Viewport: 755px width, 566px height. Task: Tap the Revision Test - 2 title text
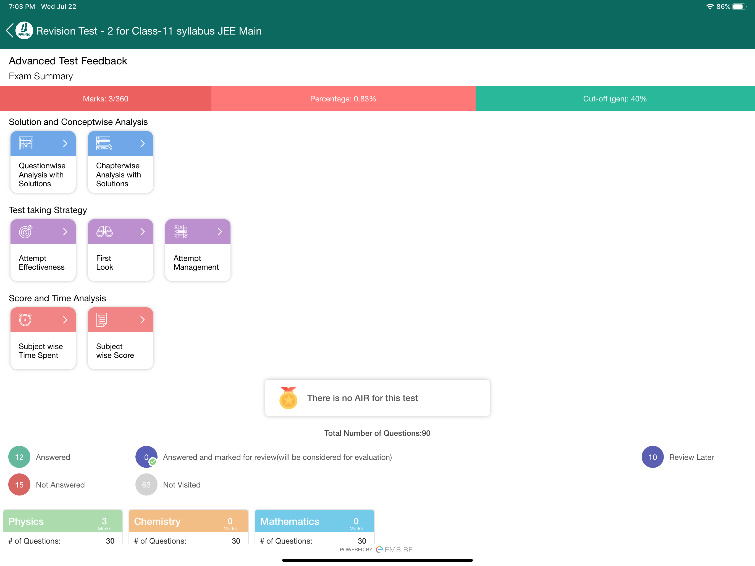pos(149,31)
